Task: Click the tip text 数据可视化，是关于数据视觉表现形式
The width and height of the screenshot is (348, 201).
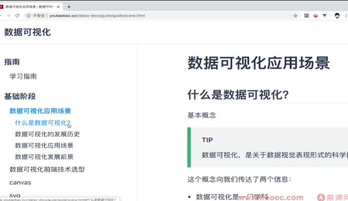Action: (x=275, y=155)
